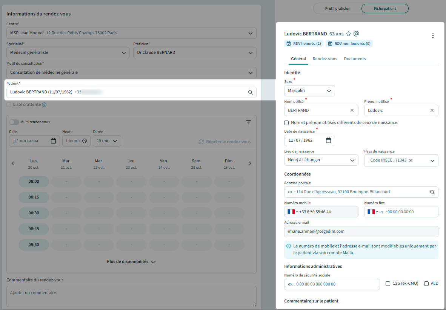This screenshot has height=310, width=446.
Task: Check the C2S (ex-CMU) checkbox
Action: point(388,284)
